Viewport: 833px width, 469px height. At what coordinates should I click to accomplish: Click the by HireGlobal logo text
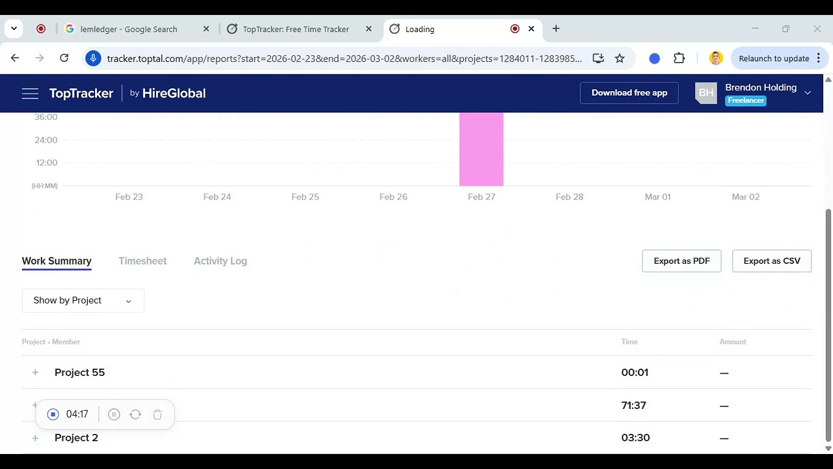[167, 93]
